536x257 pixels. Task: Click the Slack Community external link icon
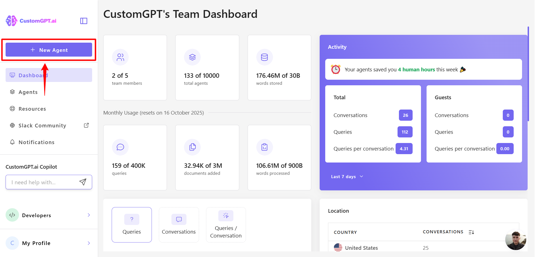click(86, 125)
